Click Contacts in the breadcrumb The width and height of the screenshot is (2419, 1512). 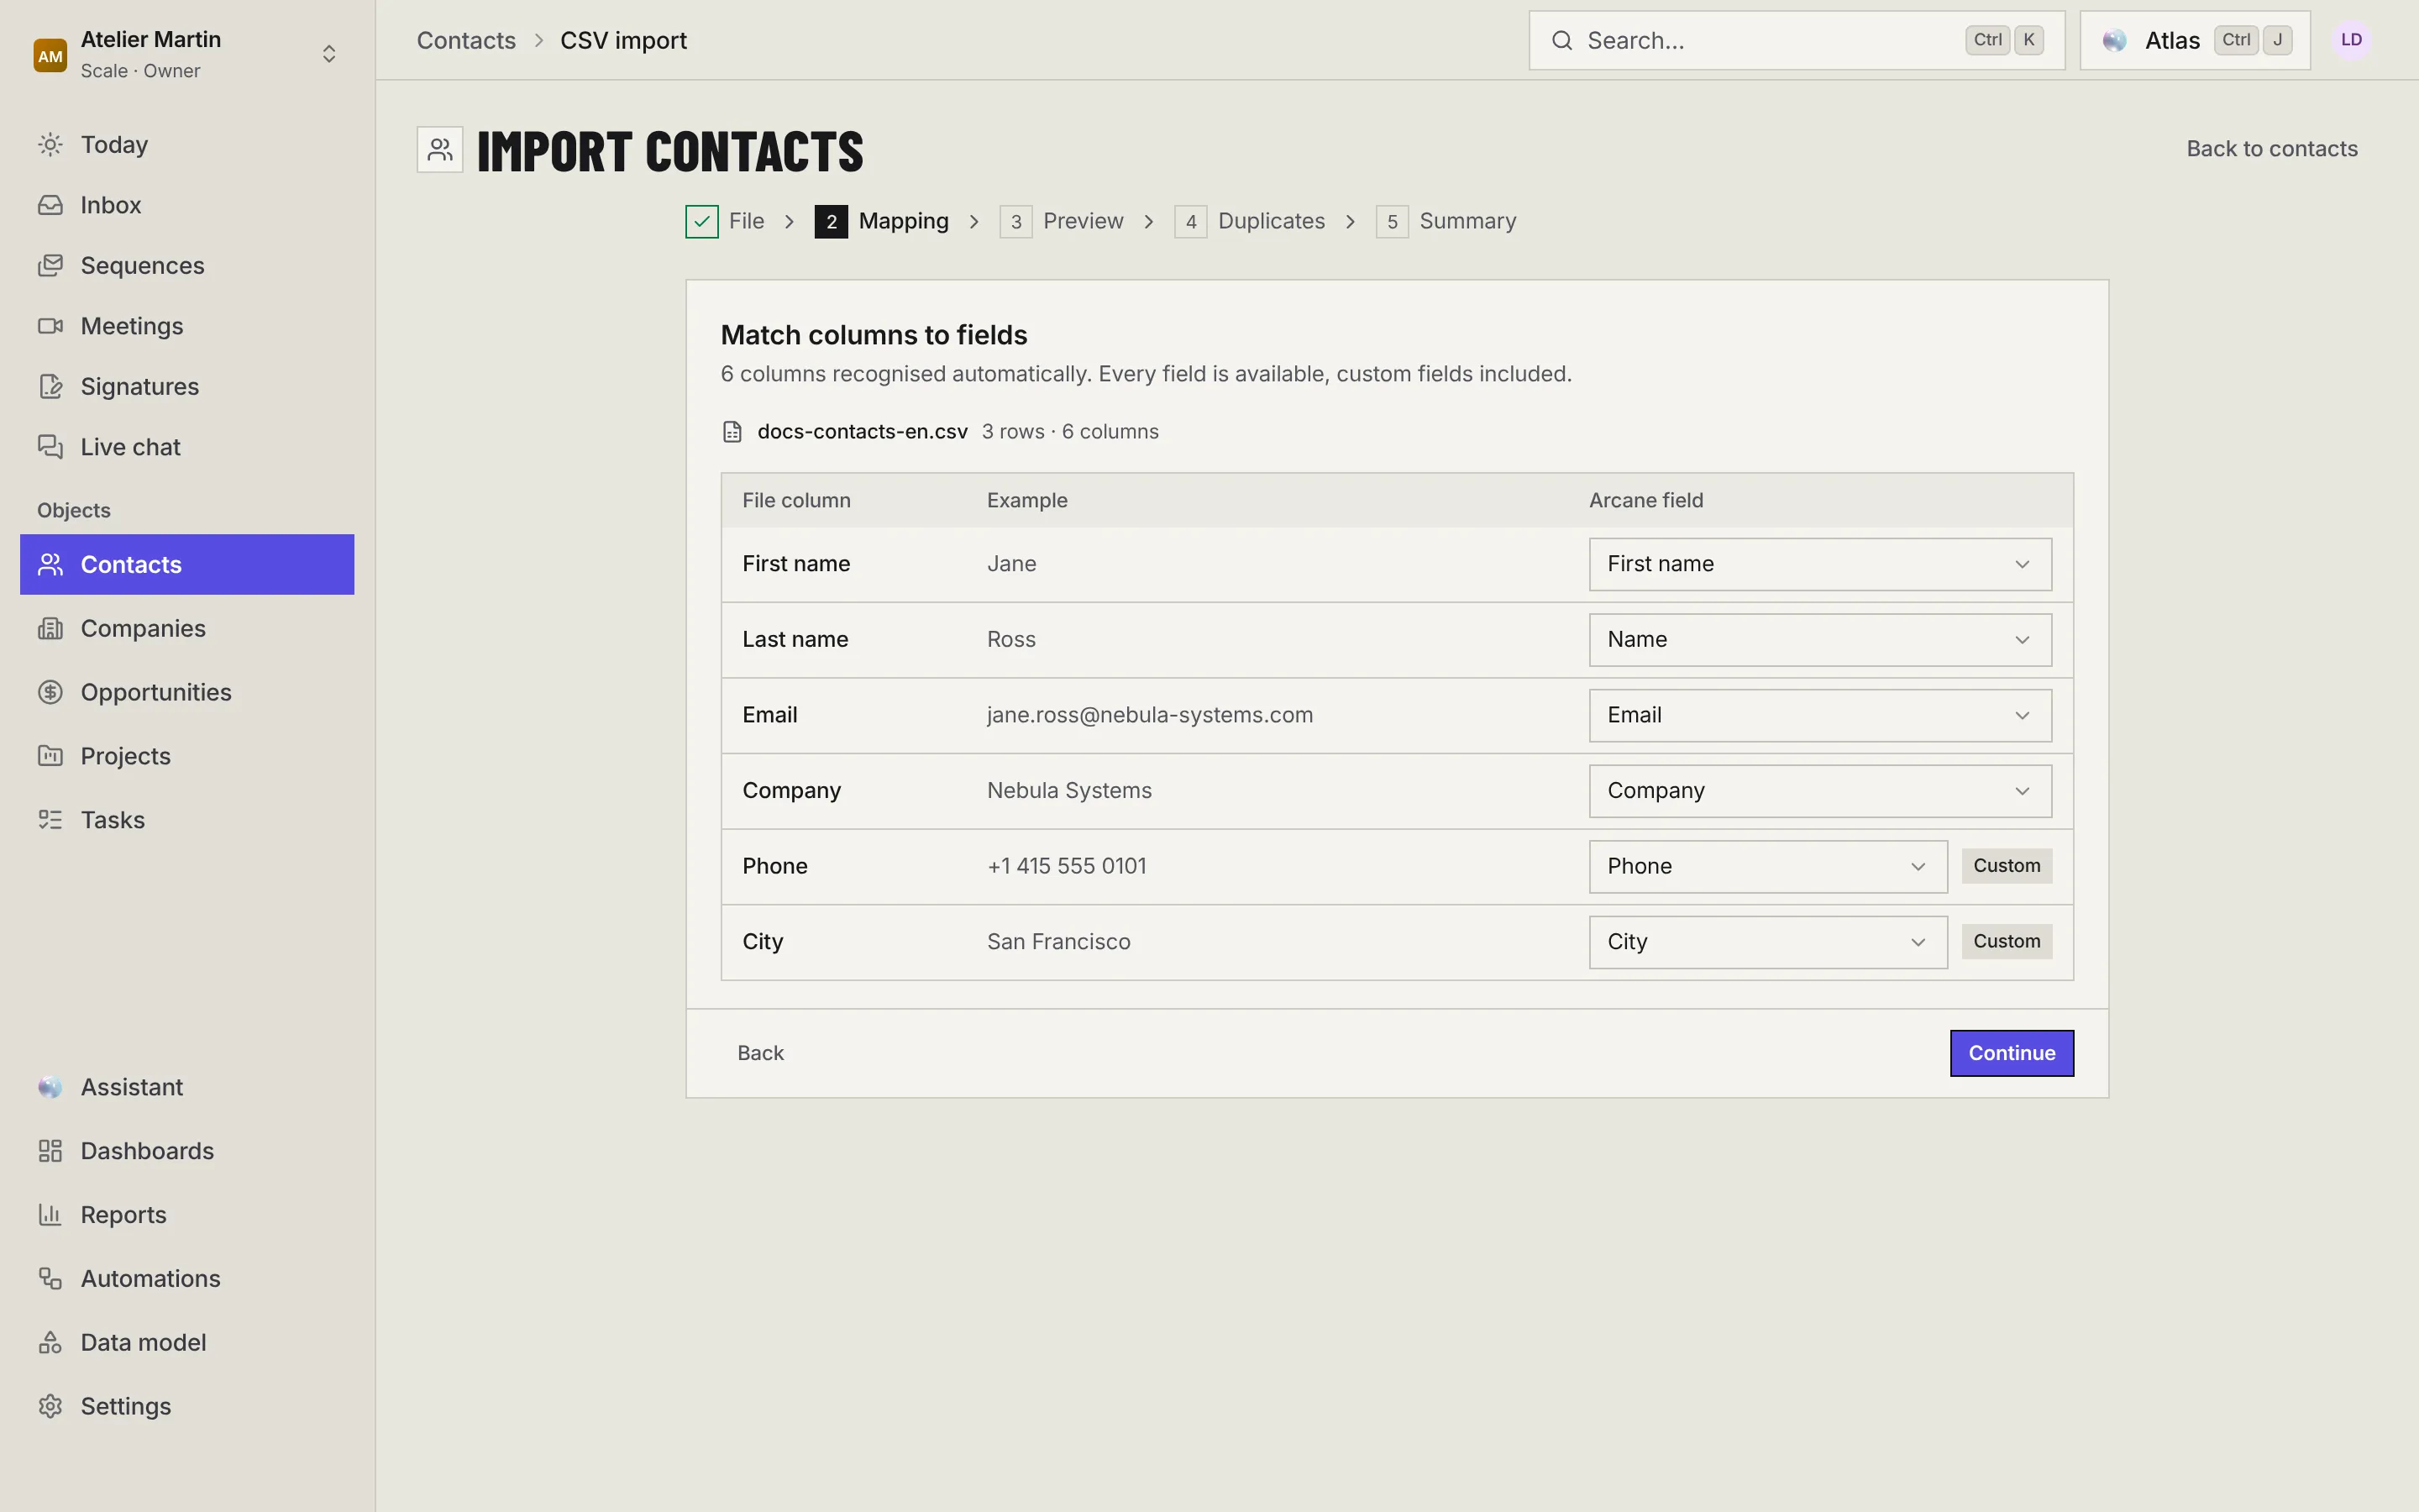pyautogui.click(x=466, y=41)
